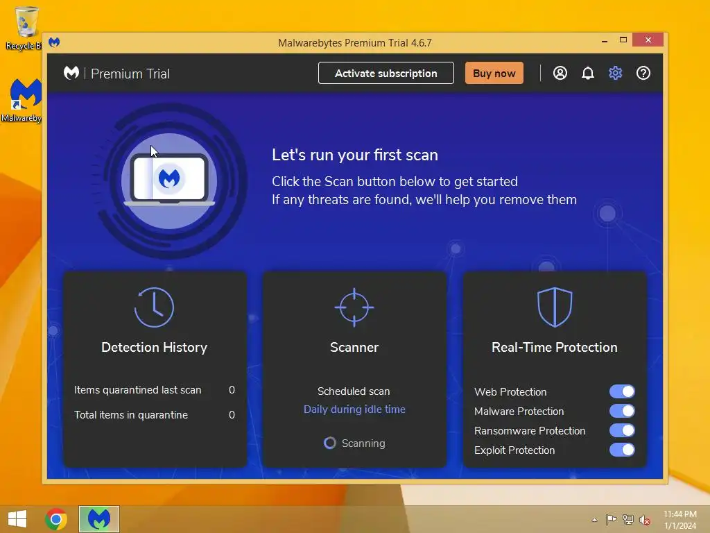Open the Detection History card title

coord(154,347)
